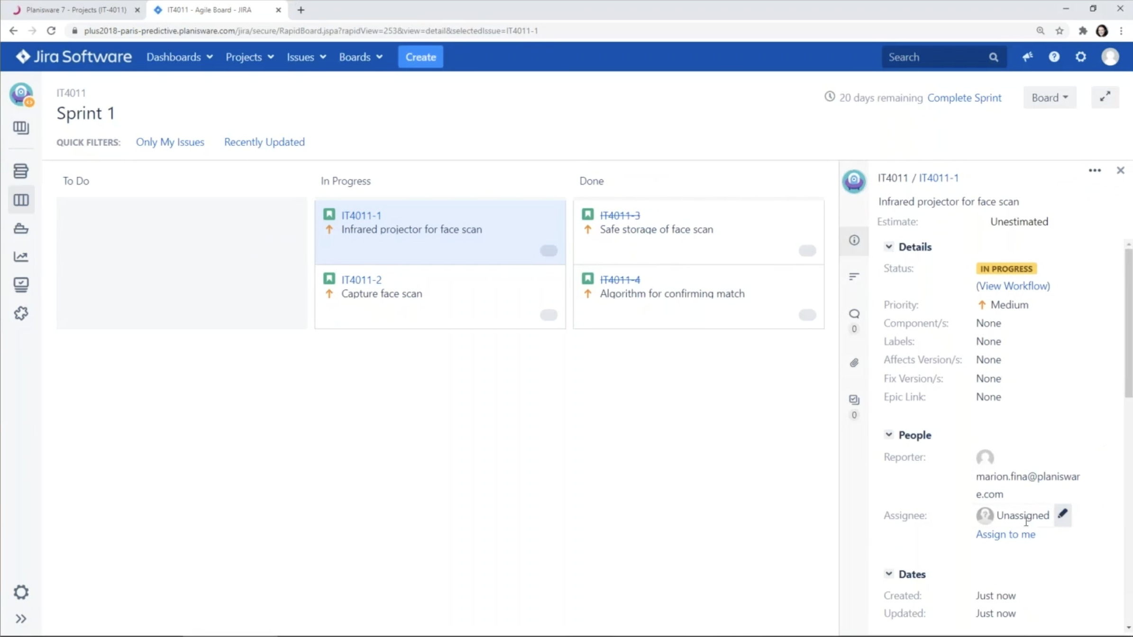Click the Attachments icon on issue panel
Image resolution: width=1133 pixels, height=637 pixels.
(x=854, y=363)
